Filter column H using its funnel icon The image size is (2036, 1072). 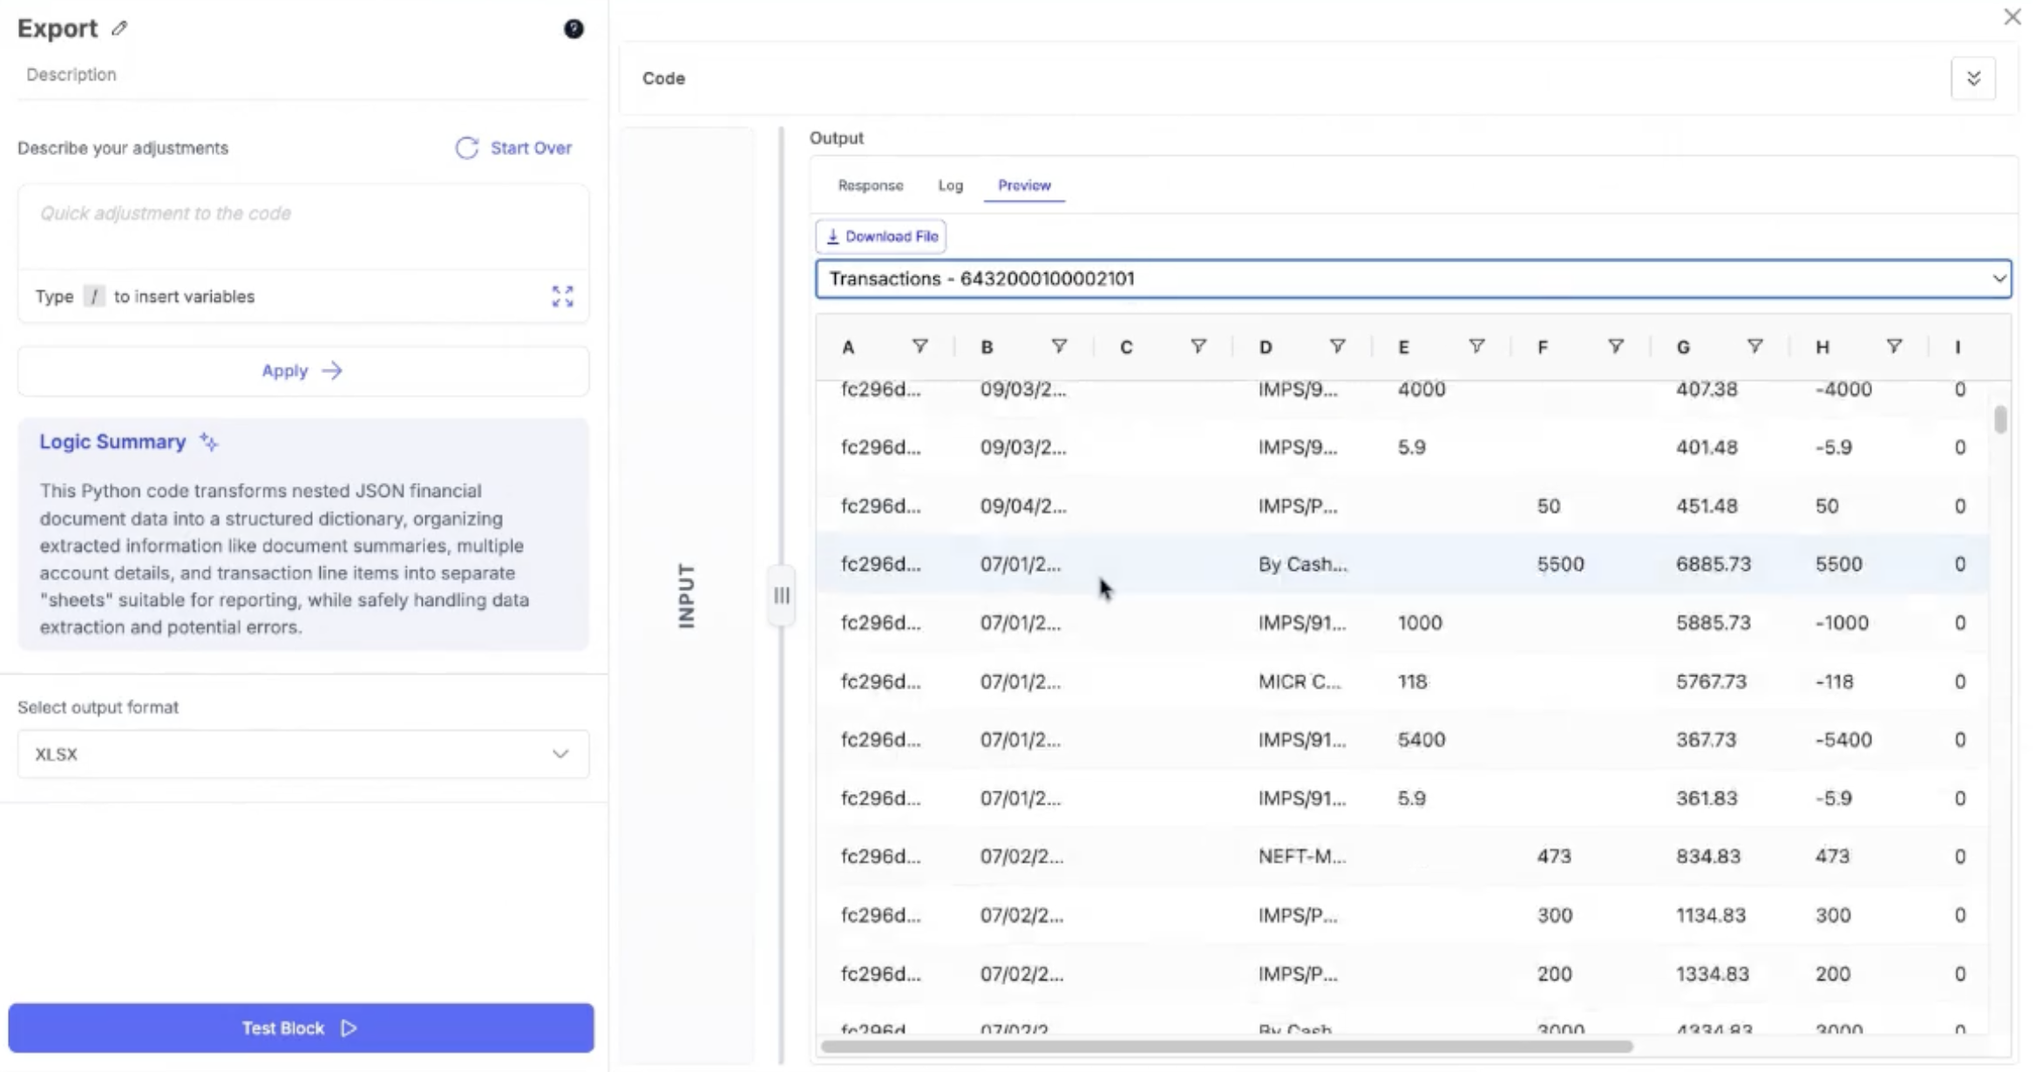[x=1894, y=347]
